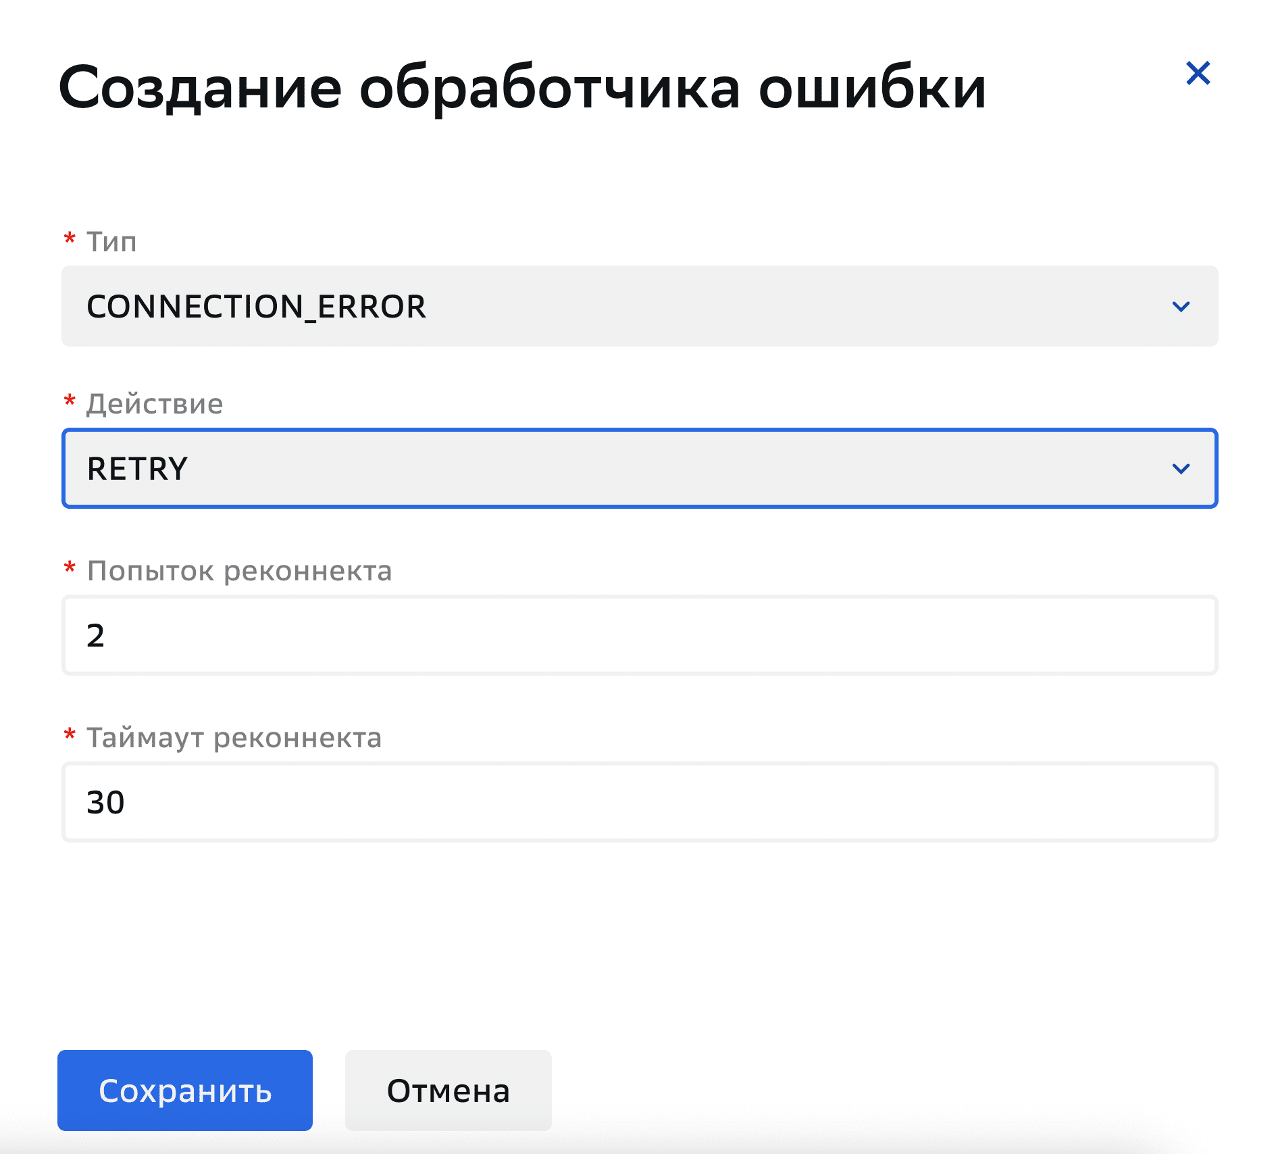Image resolution: width=1278 pixels, height=1154 pixels.
Task: Click the CONNECTION_ERROR field text
Action: tap(257, 307)
